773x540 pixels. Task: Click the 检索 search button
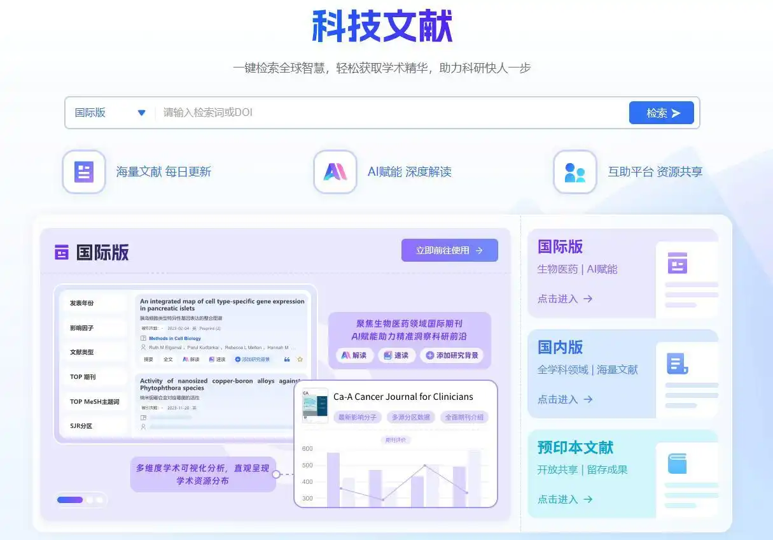click(661, 113)
